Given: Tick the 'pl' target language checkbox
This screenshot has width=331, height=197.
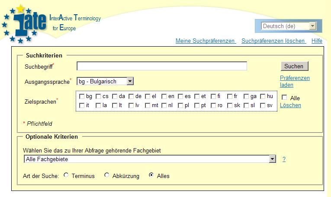Looking at the screenshot, I should pyautogui.click(x=180, y=105).
